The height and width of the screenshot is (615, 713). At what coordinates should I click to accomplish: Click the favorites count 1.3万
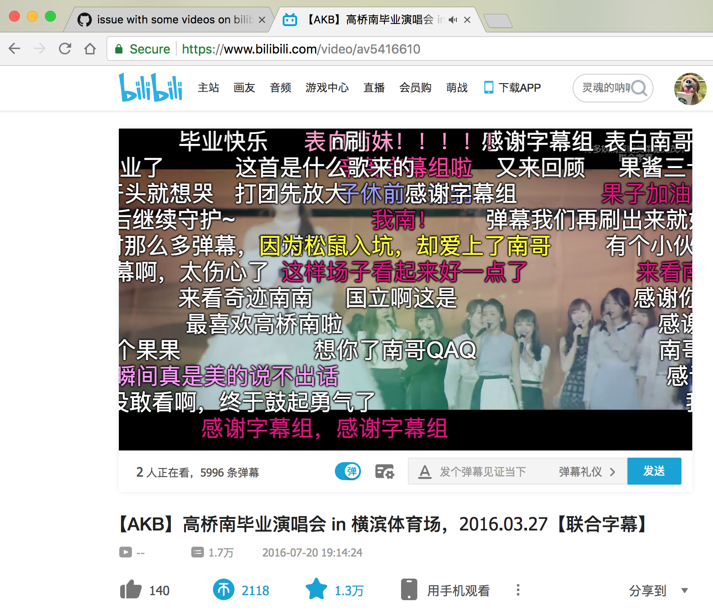pos(349,590)
